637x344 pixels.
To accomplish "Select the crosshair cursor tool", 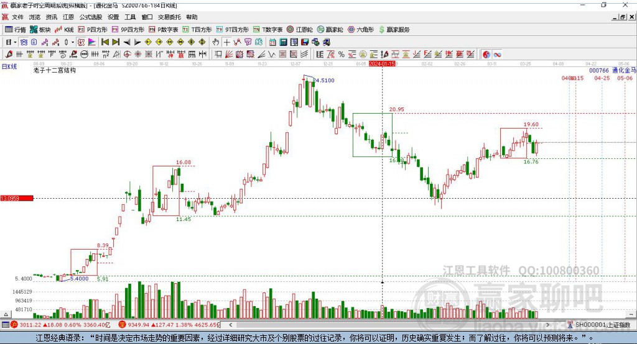I will coord(226,42).
